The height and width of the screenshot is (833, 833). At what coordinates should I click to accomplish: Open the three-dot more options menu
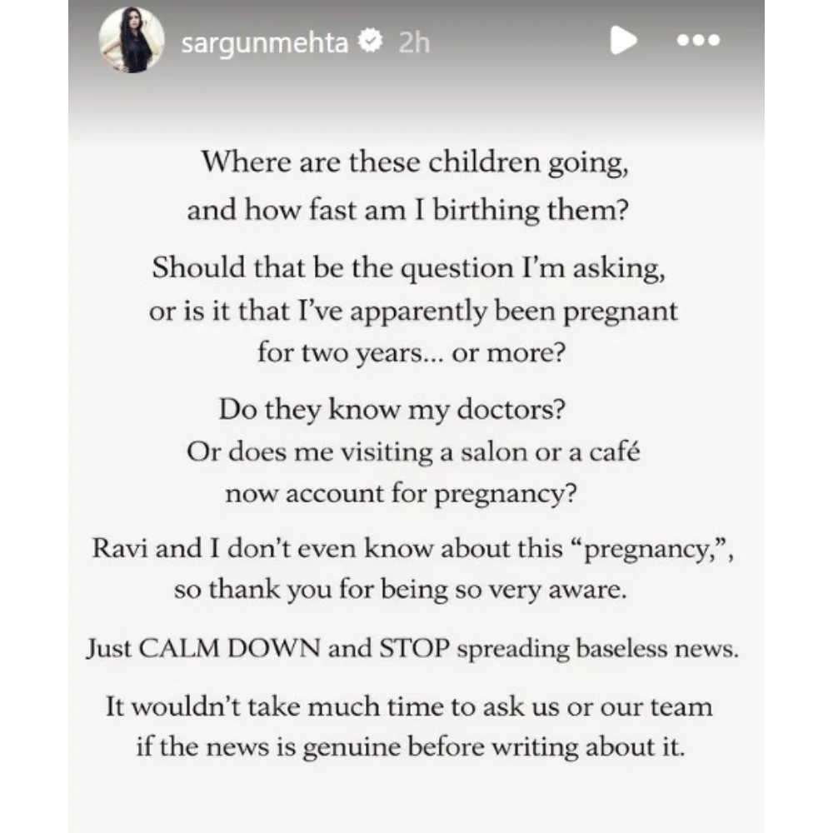pos(696,41)
